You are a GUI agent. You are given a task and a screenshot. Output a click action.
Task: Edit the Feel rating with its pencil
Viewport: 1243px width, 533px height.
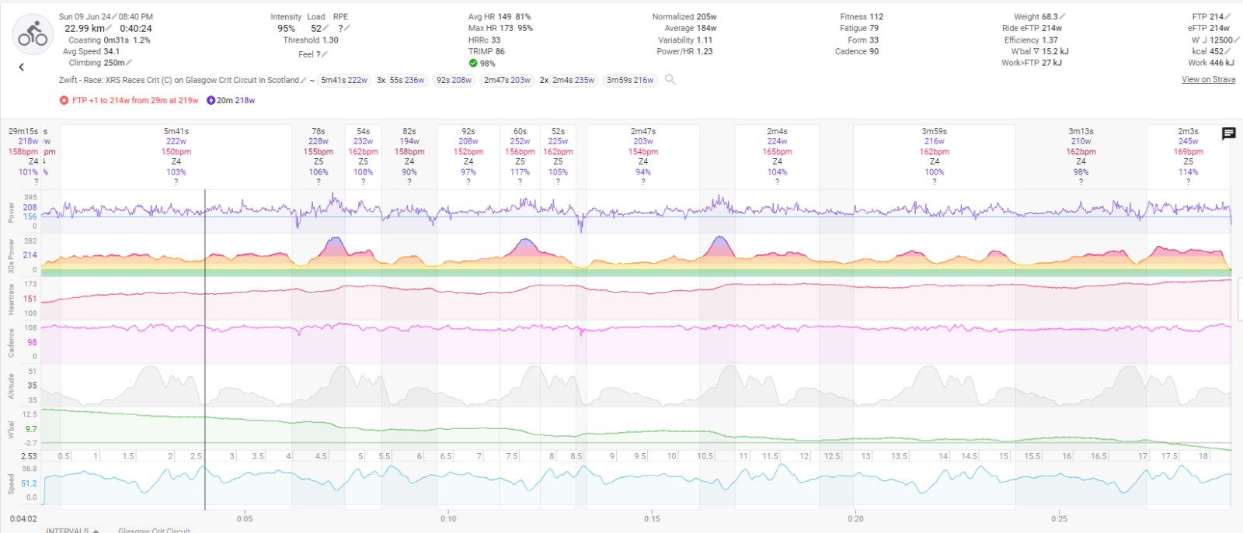coord(324,54)
